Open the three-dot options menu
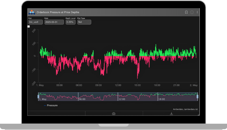 point(197,12)
